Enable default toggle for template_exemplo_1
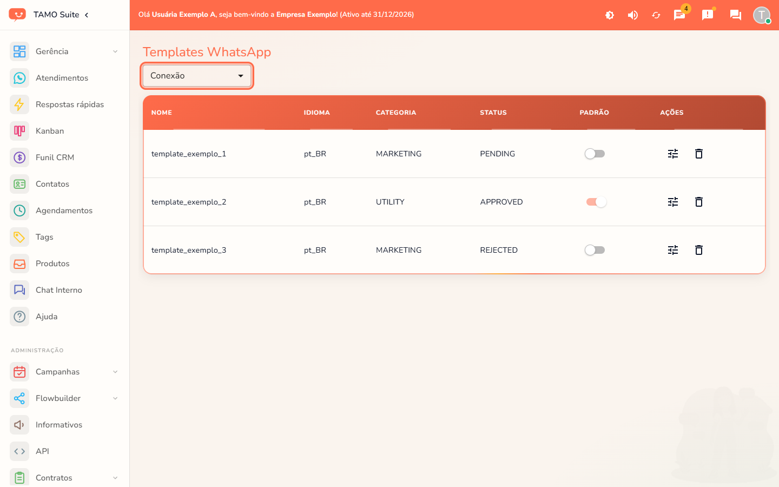 click(595, 154)
